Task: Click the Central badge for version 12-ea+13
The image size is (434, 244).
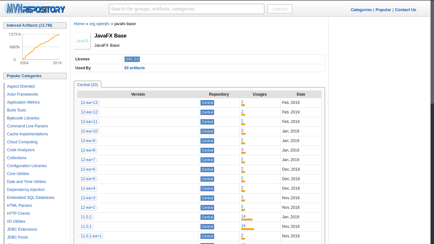Action: point(207,103)
